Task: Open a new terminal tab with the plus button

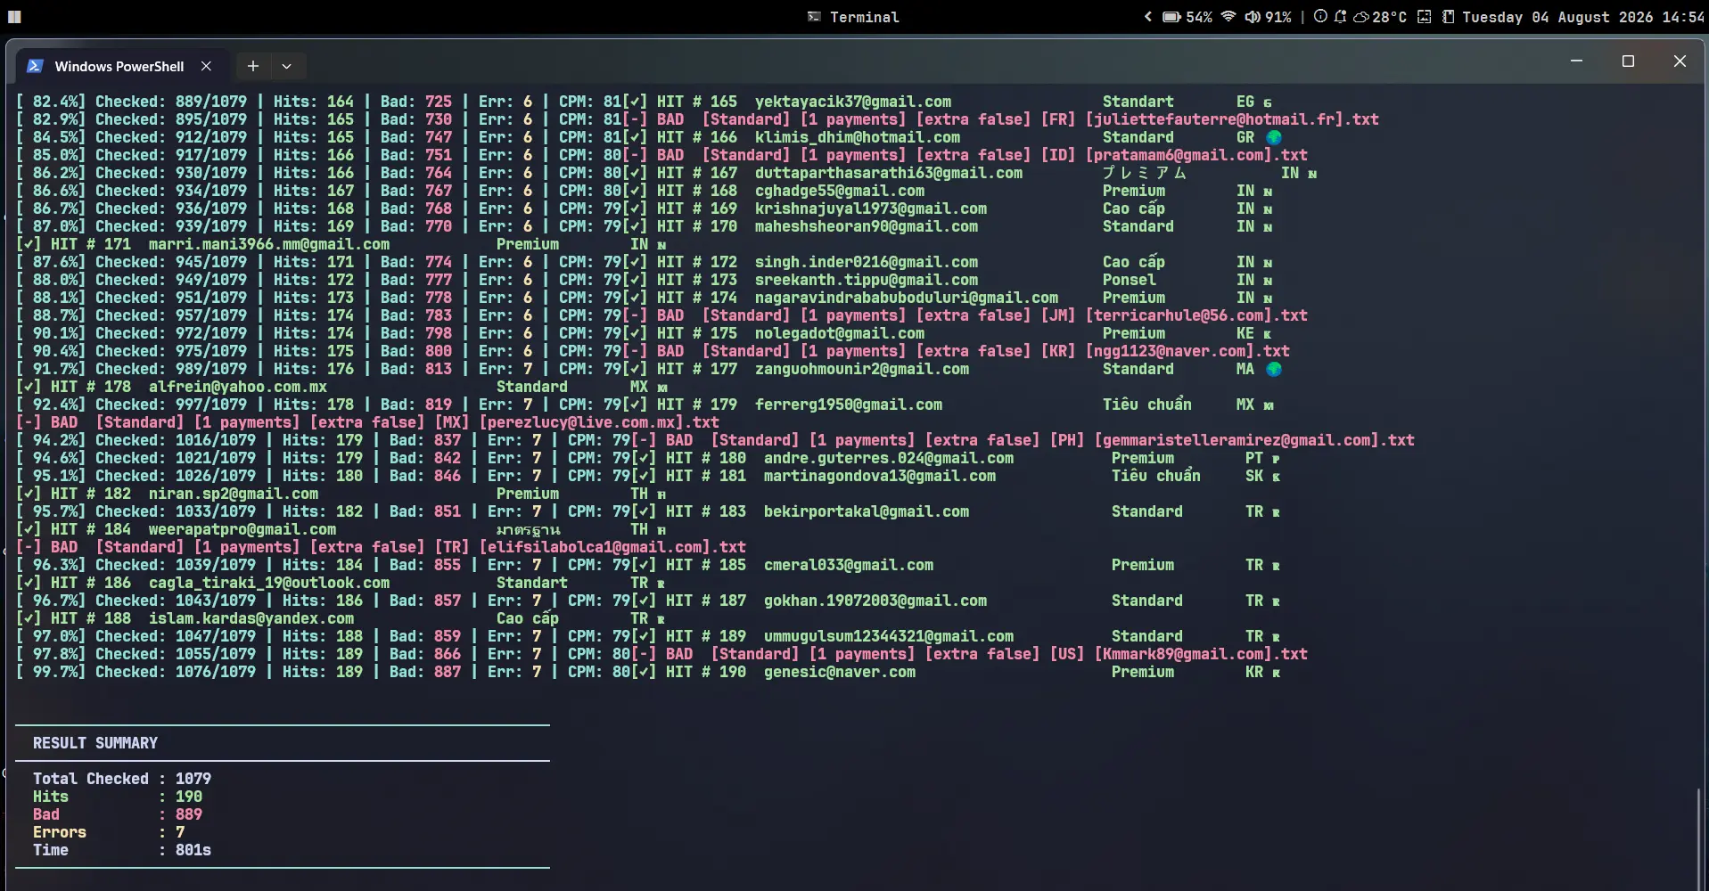Action: [x=253, y=66]
